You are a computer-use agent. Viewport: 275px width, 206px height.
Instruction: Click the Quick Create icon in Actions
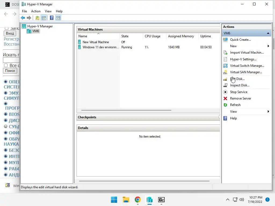click(225, 40)
